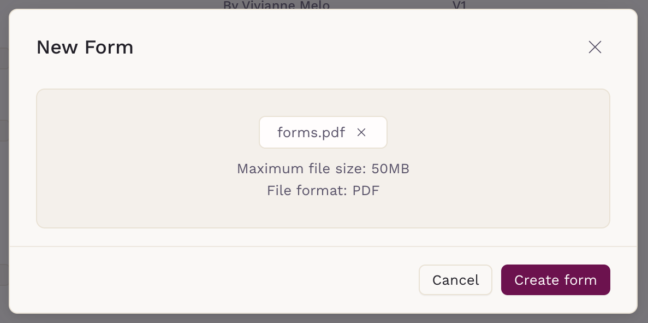Click the forms.pdf file chip label
Viewport: 648px width, 323px height.
tap(311, 133)
